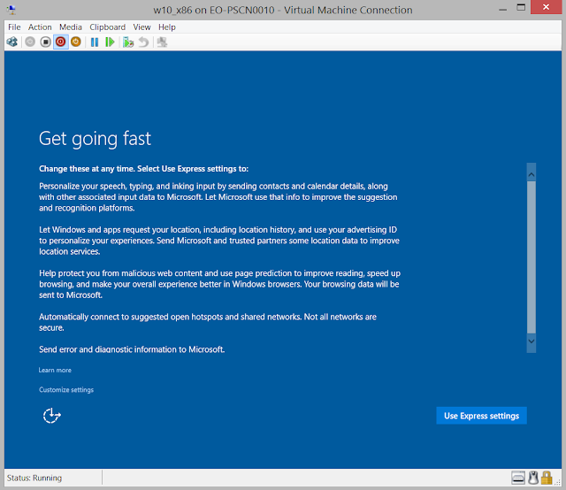Open the Ease of Access icon
This screenshot has width=566, height=490.
(51, 416)
